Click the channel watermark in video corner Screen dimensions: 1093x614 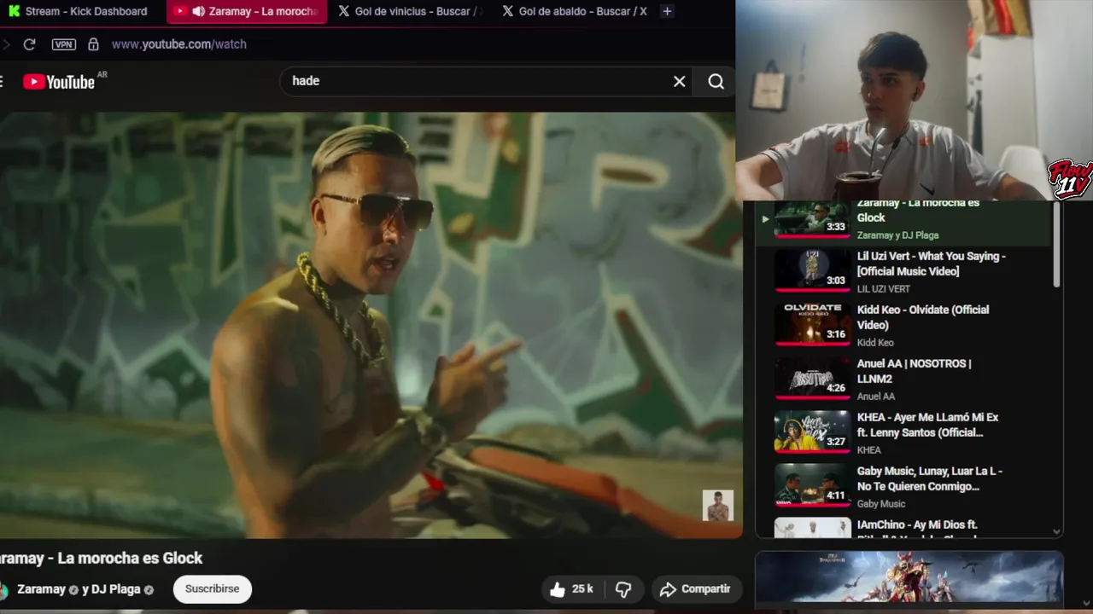pyautogui.click(x=717, y=506)
